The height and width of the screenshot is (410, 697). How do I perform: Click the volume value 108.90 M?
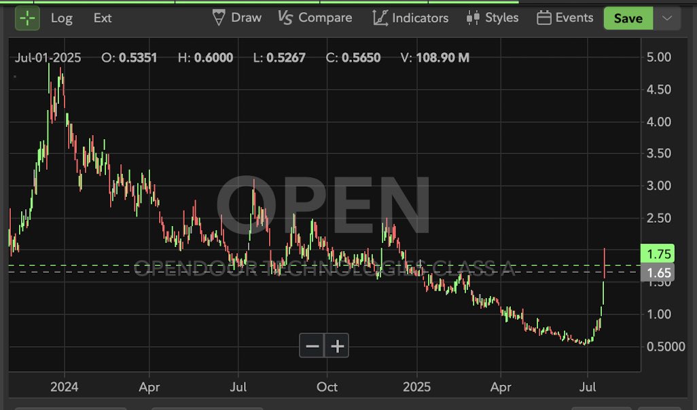click(x=443, y=58)
